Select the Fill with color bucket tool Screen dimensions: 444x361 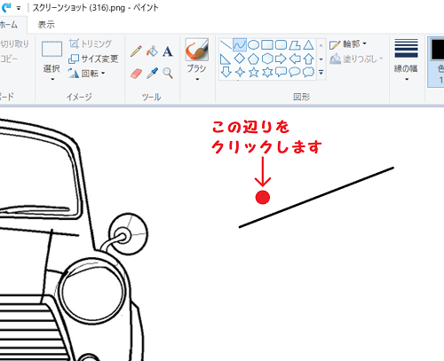click(x=152, y=51)
